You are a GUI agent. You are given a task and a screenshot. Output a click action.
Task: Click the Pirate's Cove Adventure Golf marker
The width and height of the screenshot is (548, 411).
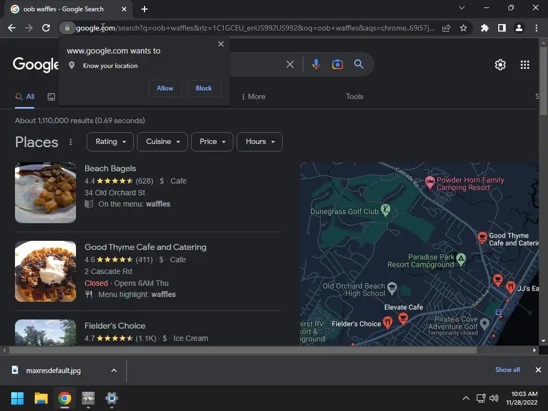(x=484, y=324)
